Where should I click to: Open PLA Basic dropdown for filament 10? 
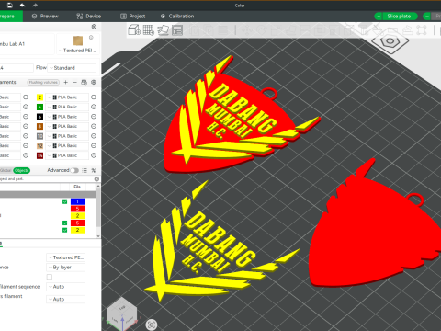tap(67, 136)
